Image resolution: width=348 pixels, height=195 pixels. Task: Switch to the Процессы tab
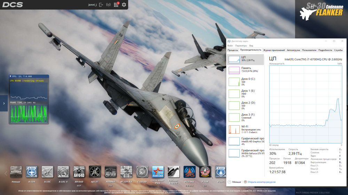point(233,50)
